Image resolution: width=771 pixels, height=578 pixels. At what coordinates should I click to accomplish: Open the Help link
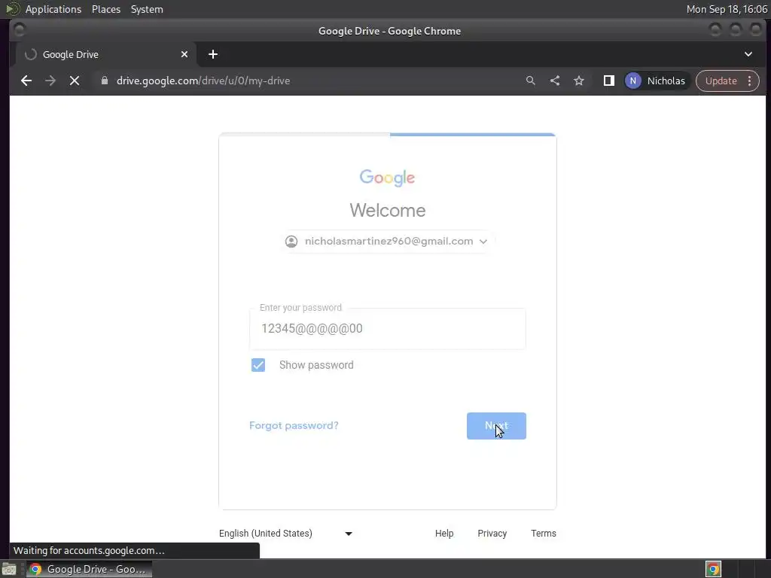pos(444,534)
